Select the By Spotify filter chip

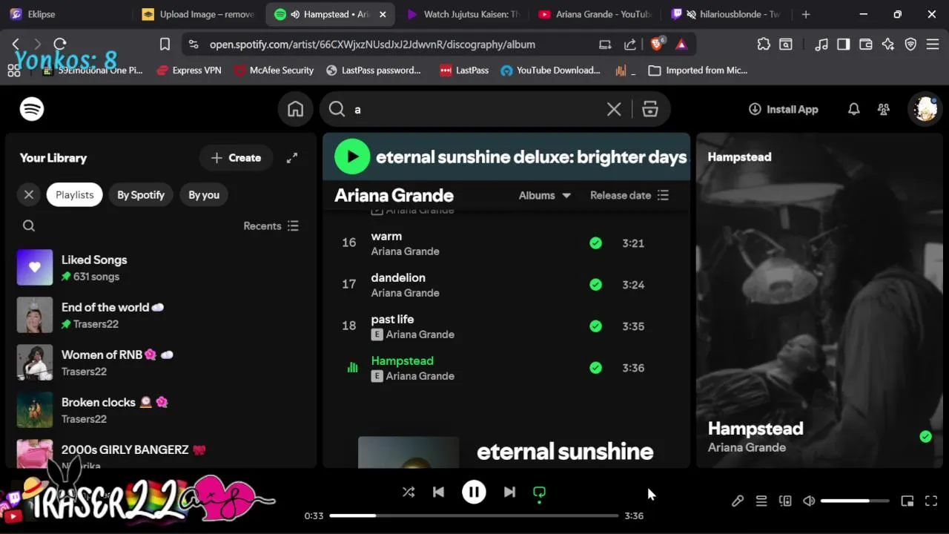tap(141, 195)
